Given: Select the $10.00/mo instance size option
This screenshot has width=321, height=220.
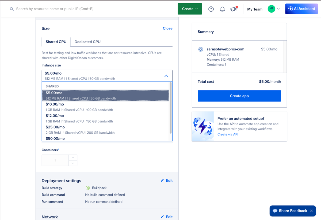Looking at the screenshot, I should (105, 107).
